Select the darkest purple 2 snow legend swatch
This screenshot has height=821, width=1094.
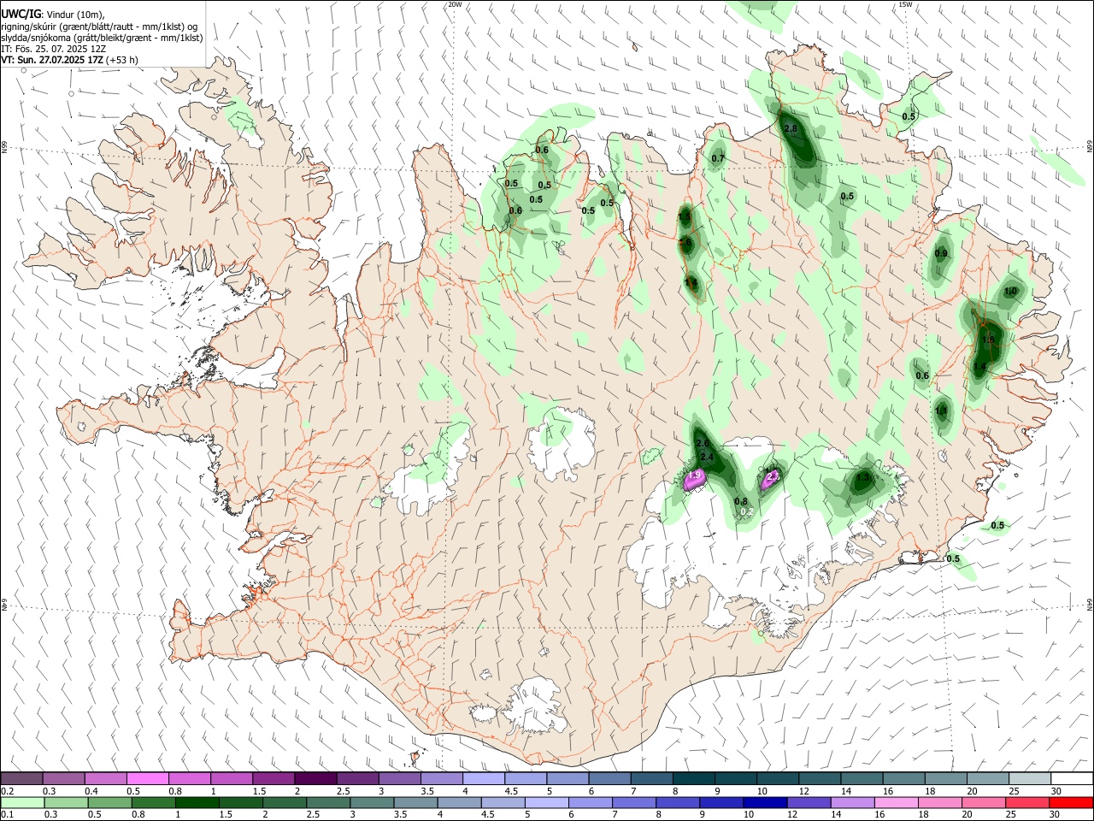coord(315,779)
